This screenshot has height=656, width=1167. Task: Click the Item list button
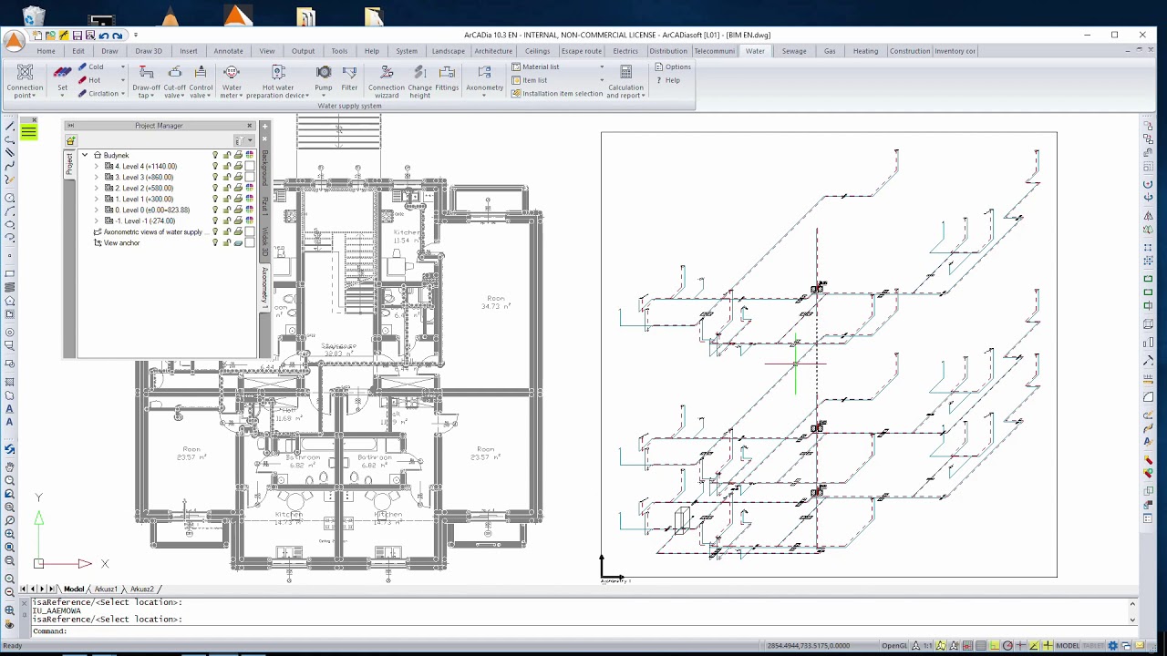click(x=529, y=80)
